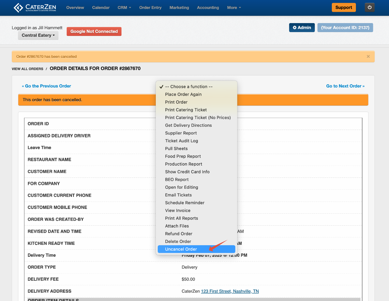Screen dimensions: 389x301
Task: Choose Print Catering Ticket option
Action: point(196,110)
